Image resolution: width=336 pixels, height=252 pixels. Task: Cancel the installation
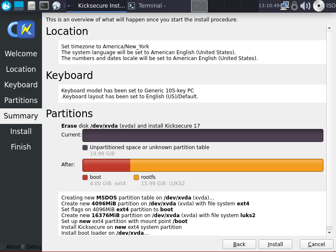pyautogui.click(x=316, y=244)
